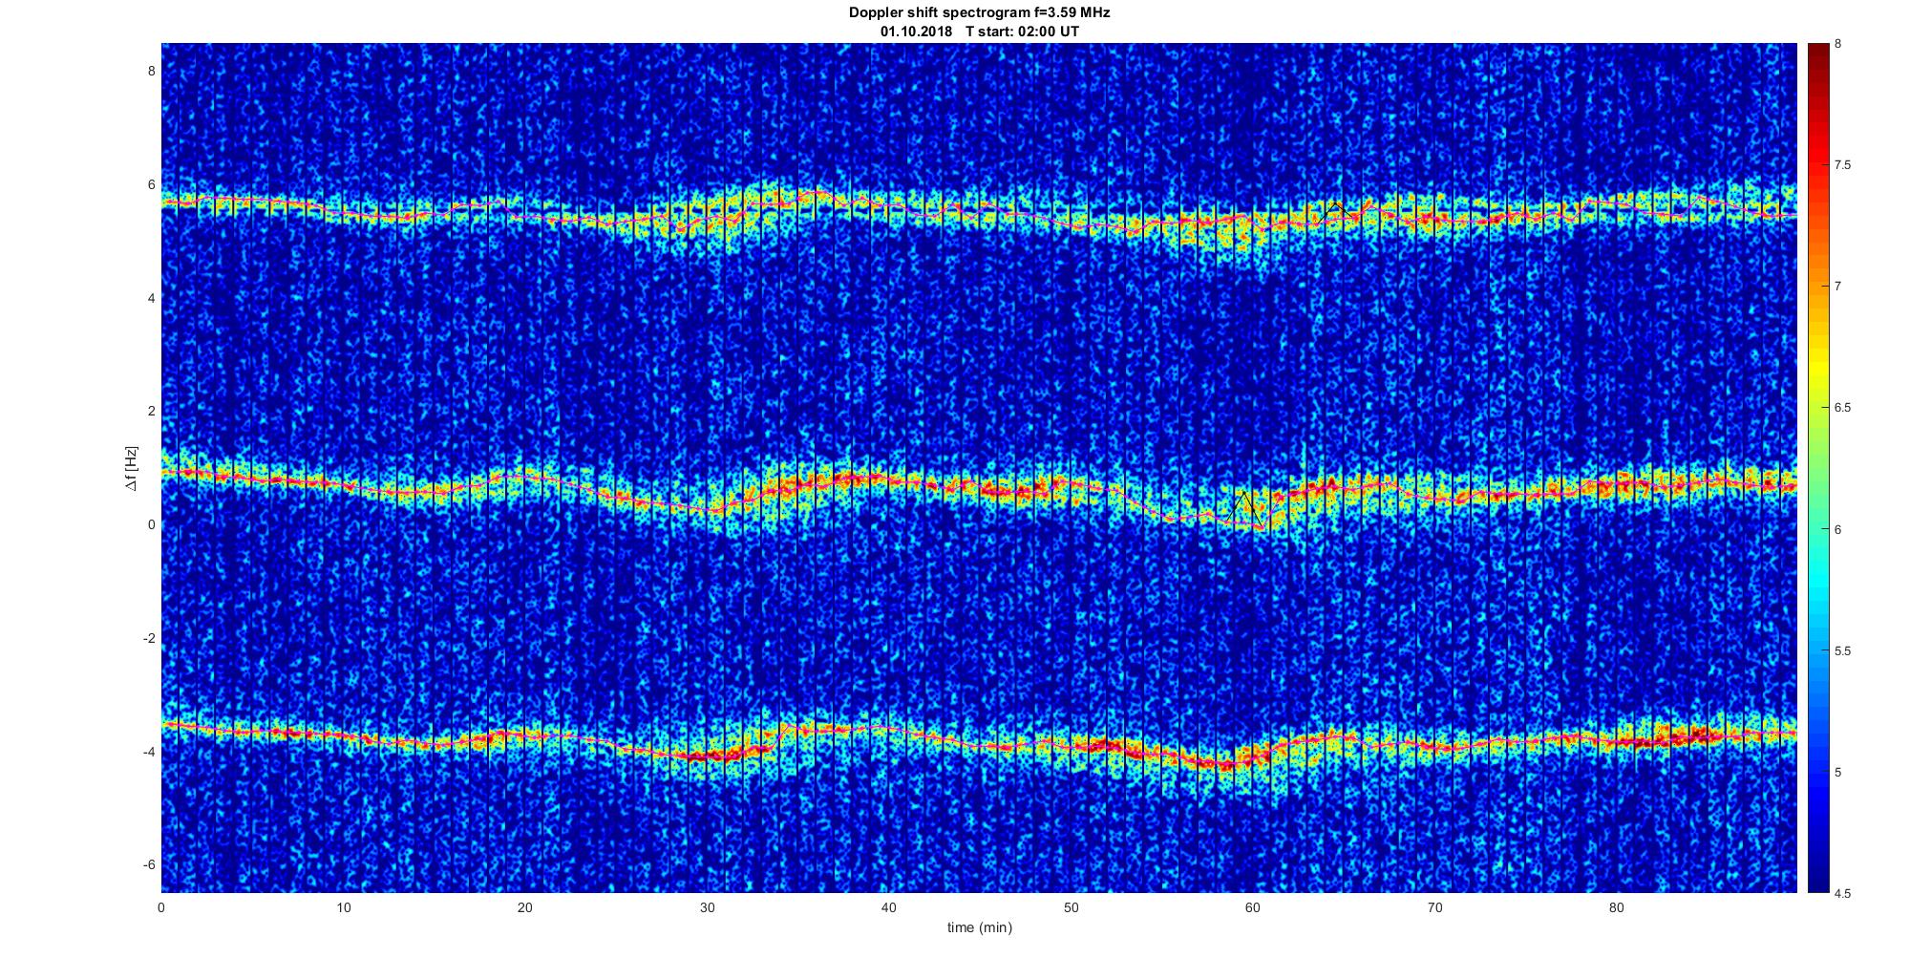The image size is (1910, 958).
Task: Click colorbar tick label '5.5'
Action: click(x=1842, y=651)
